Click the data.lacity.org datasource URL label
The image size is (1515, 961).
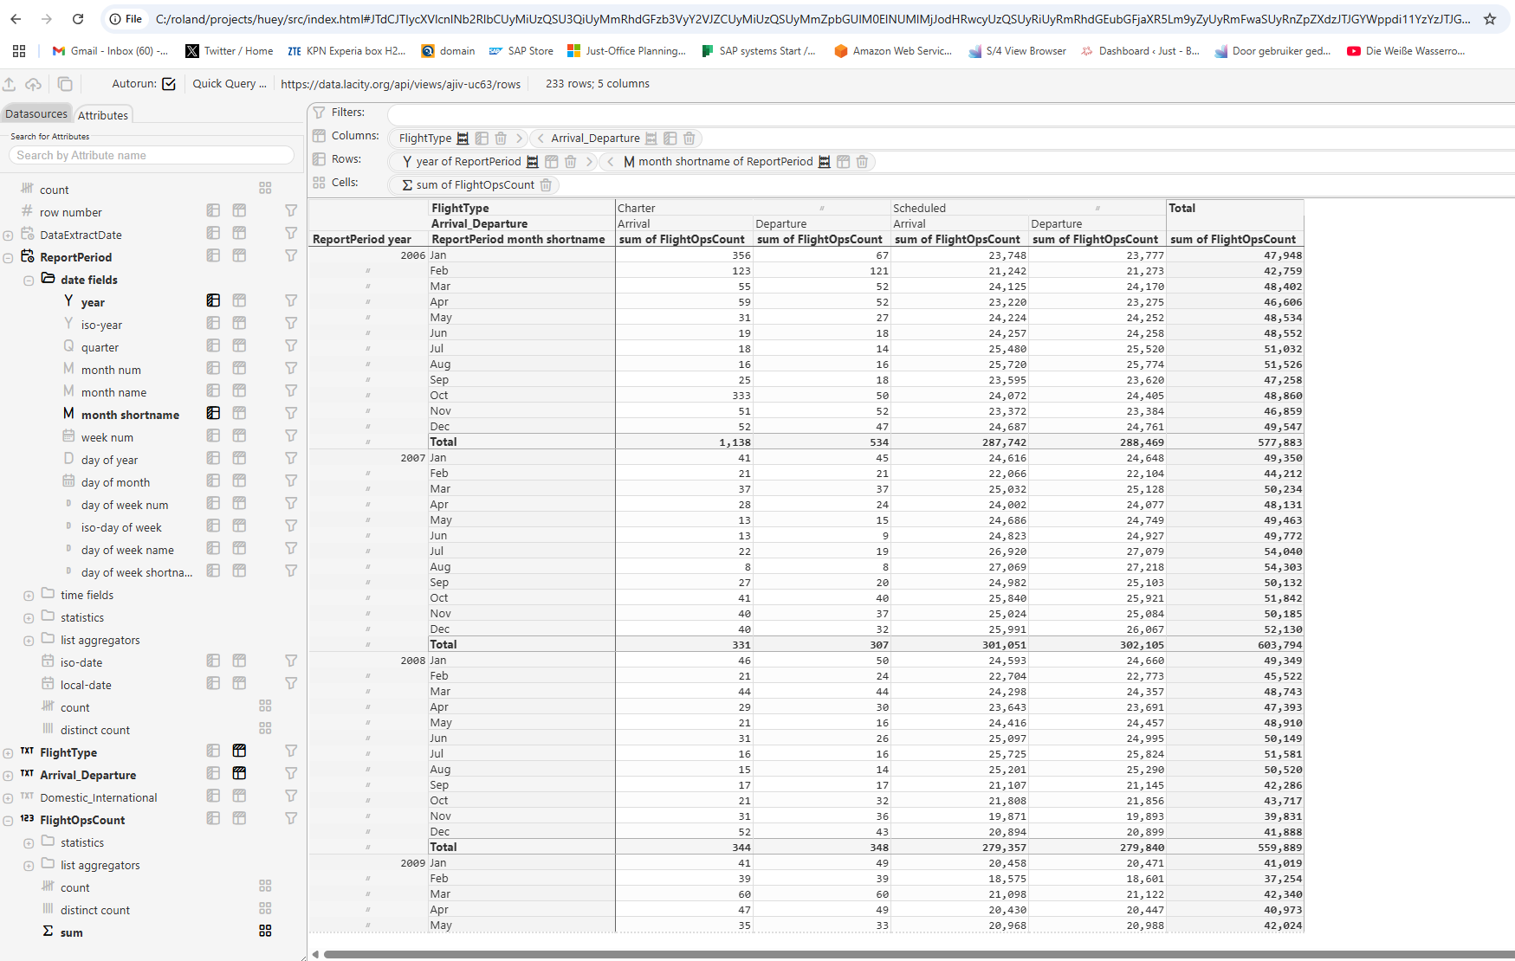[400, 84]
